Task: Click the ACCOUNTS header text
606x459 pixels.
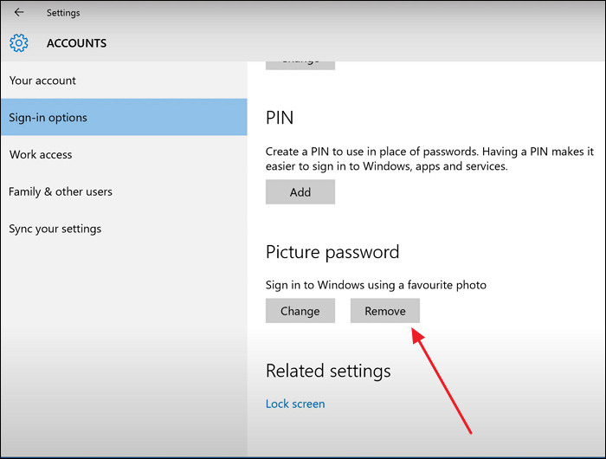Action: click(x=77, y=43)
